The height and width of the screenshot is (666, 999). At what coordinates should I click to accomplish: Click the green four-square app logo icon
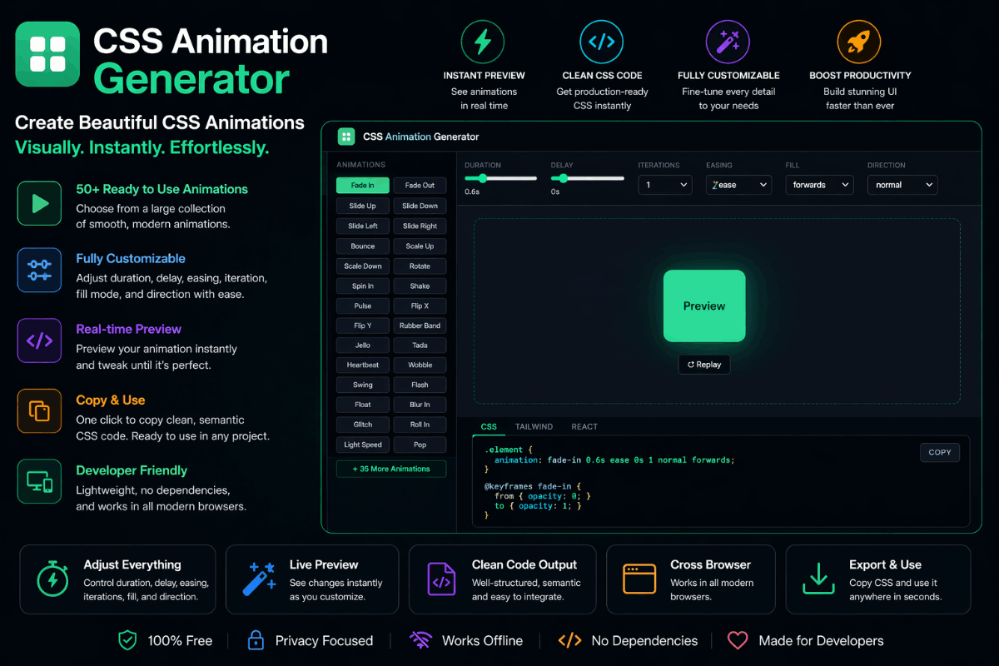(47, 53)
